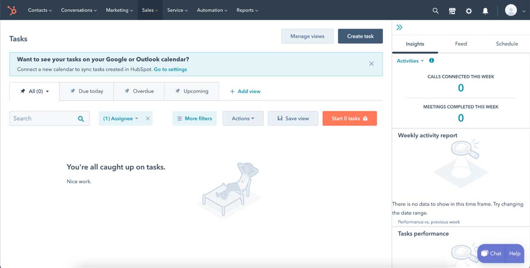Open Go to settings for calendar sync
This screenshot has height=268, width=530.
[170, 69]
